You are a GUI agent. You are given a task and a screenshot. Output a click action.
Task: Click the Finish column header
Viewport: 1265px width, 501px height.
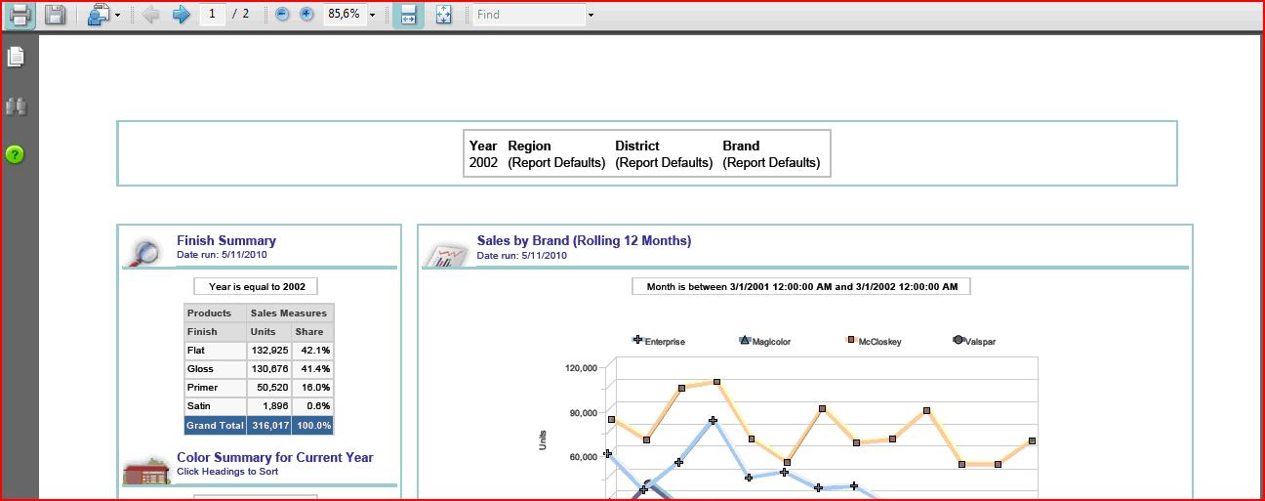215,331
